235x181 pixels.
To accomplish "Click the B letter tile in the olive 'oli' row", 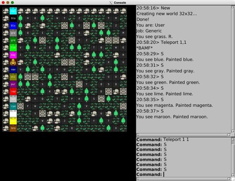I will tap(72, 77).
